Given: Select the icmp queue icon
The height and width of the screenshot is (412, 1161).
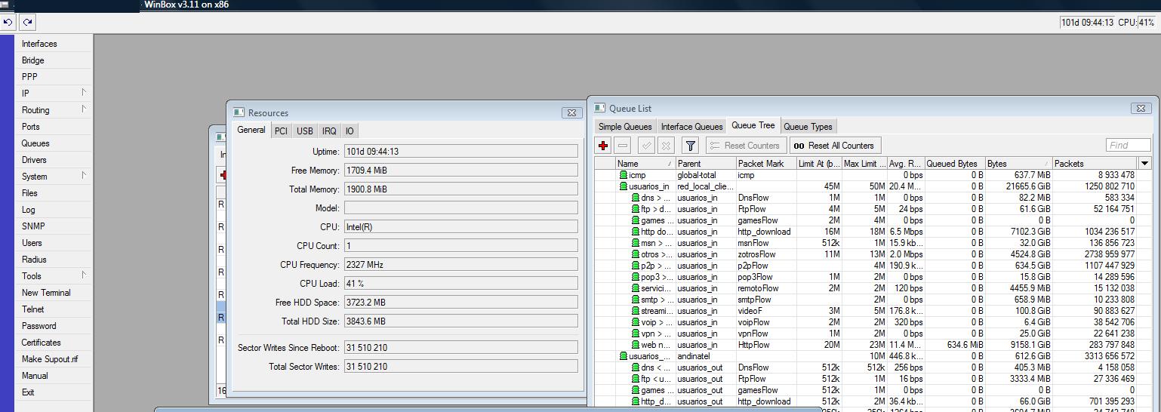Looking at the screenshot, I should tap(624, 175).
